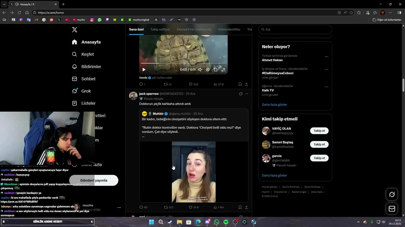
Task: Reply to jack sparrow's post (60 replies)
Action: click(x=143, y=207)
